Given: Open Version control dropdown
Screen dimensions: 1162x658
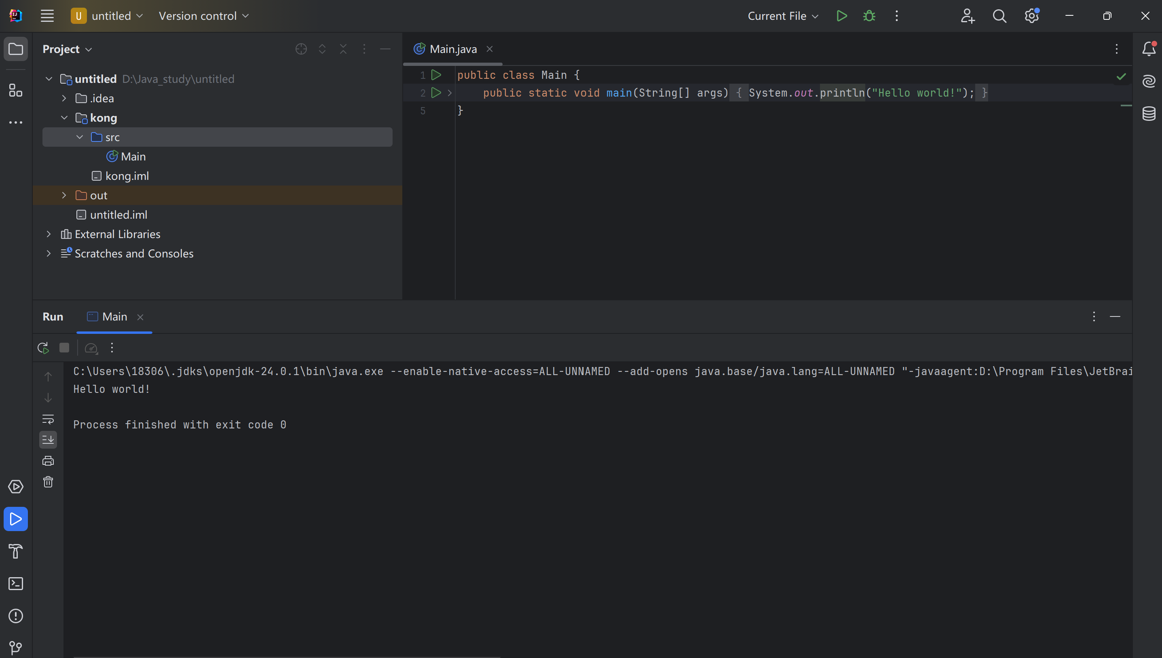Looking at the screenshot, I should (203, 16).
